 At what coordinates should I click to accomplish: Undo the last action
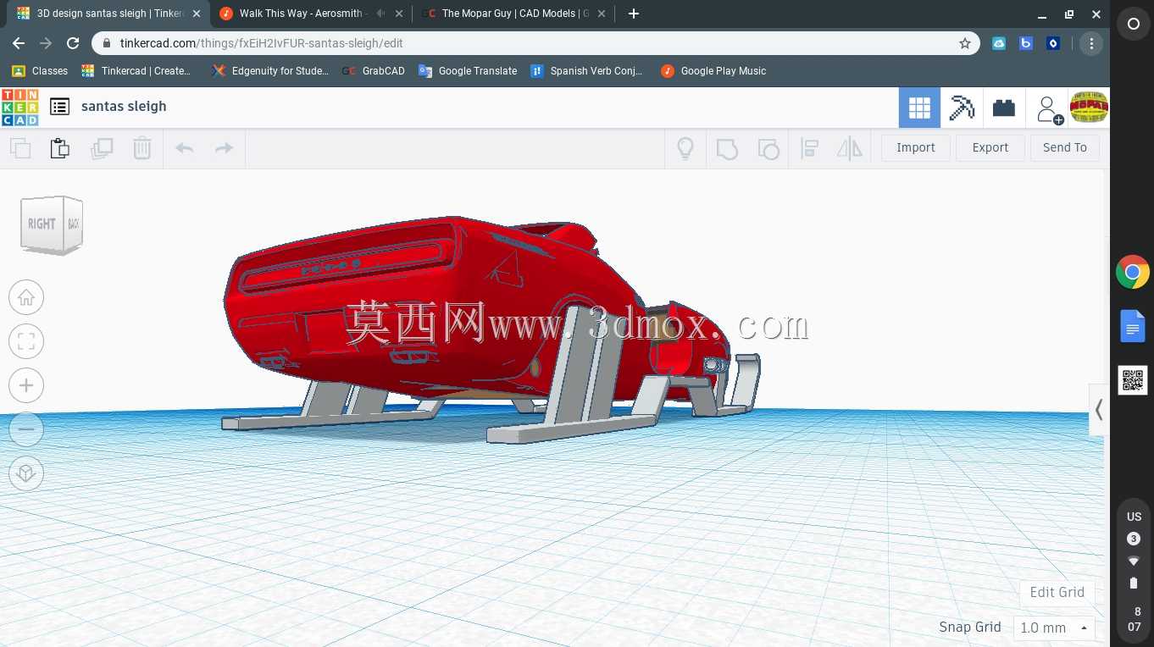click(184, 148)
